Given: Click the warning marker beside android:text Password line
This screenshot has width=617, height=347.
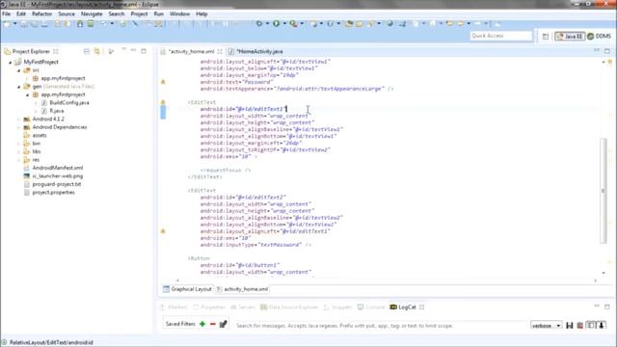Looking at the screenshot, I should click(x=163, y=82).
